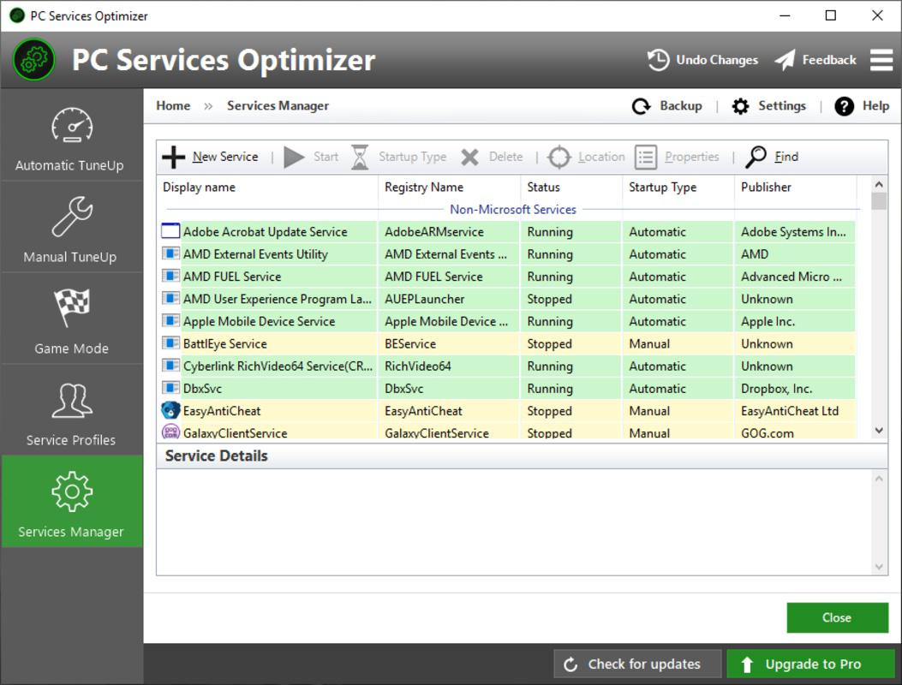Send feedback via paper plane icon
Screen dimensions: 902x685
[785, 60]
